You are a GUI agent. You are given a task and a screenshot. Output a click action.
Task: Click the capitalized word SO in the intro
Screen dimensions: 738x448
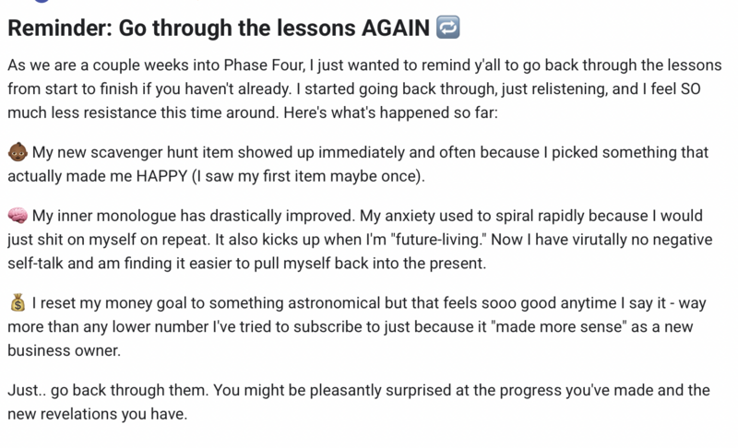[689, 88]
